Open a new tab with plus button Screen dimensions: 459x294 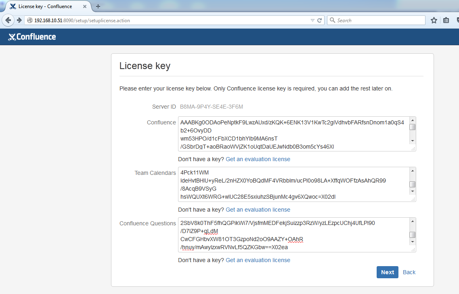(x=98, y=6)
